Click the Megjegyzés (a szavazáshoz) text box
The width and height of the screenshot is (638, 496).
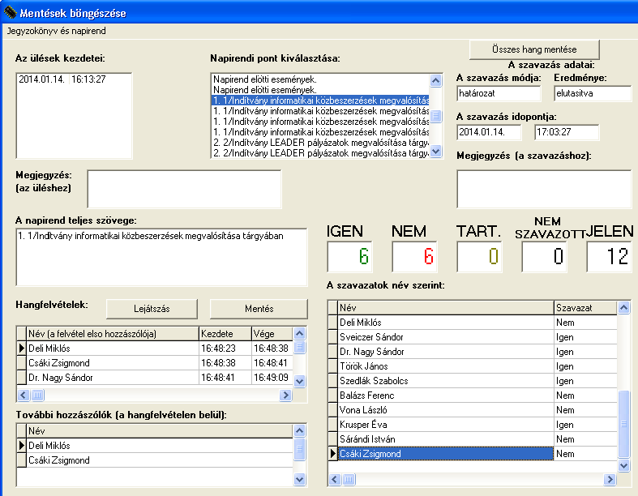pyautogui.click(x=544, y=189)
